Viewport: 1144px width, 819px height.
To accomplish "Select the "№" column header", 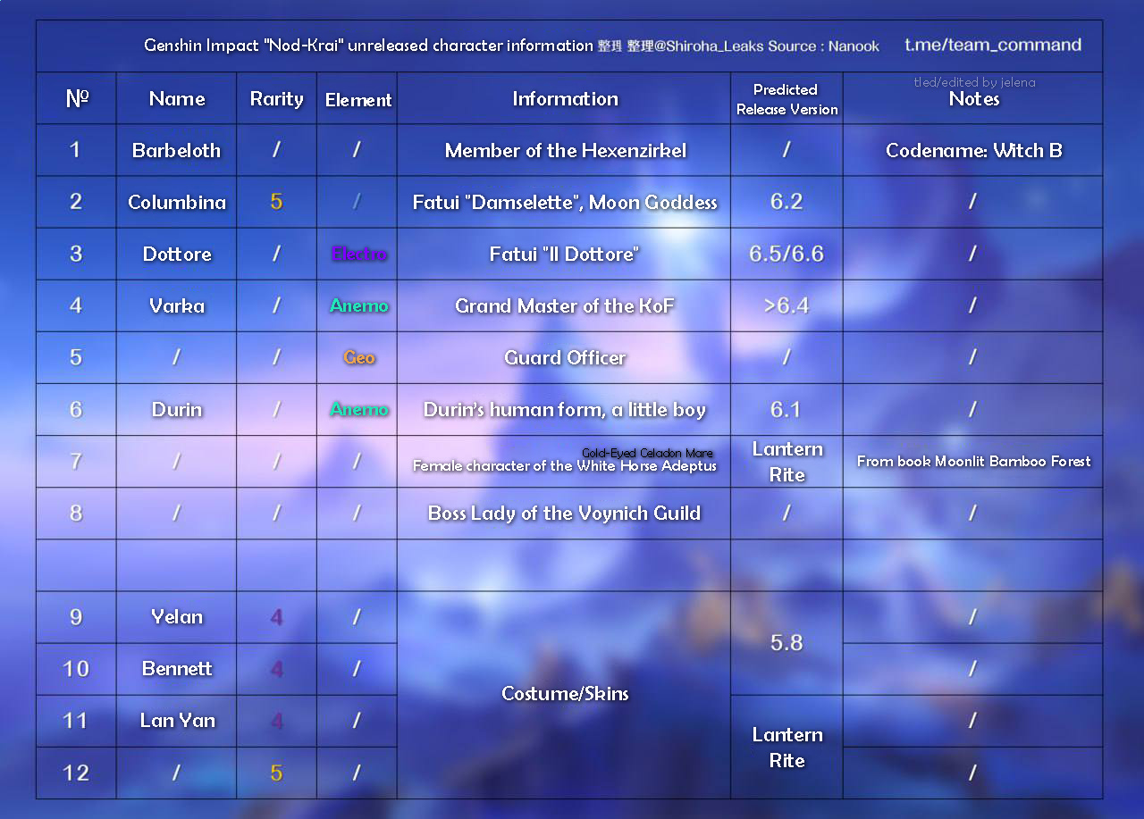I will (77, 98).
